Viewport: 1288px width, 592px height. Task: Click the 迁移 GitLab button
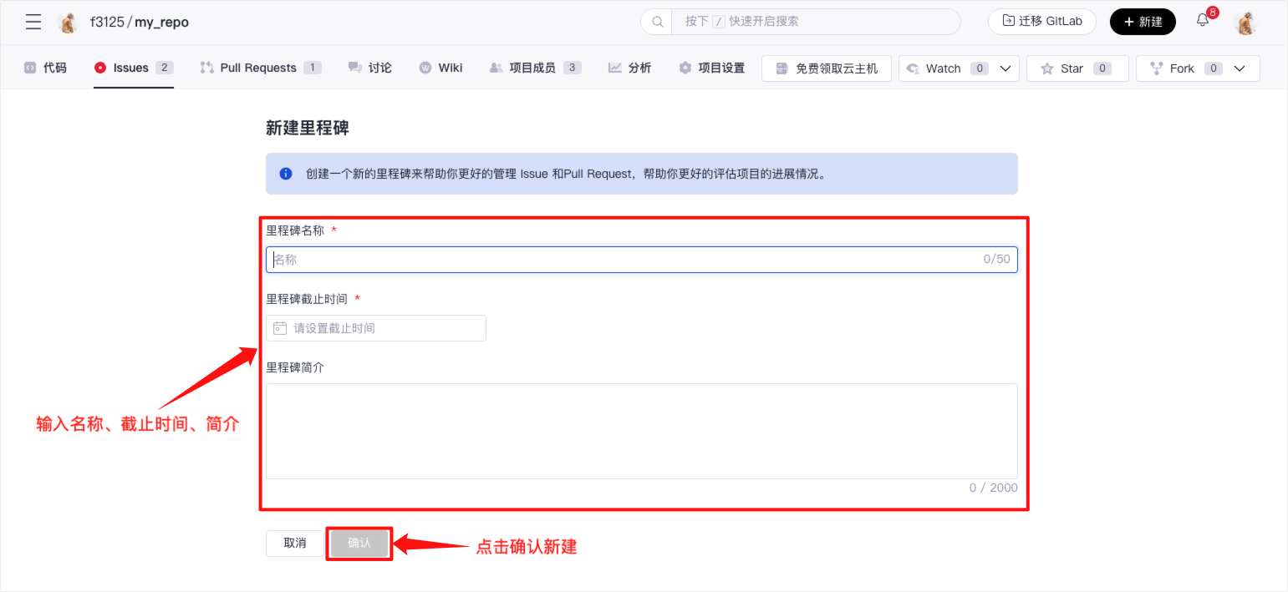(1041, 22)
